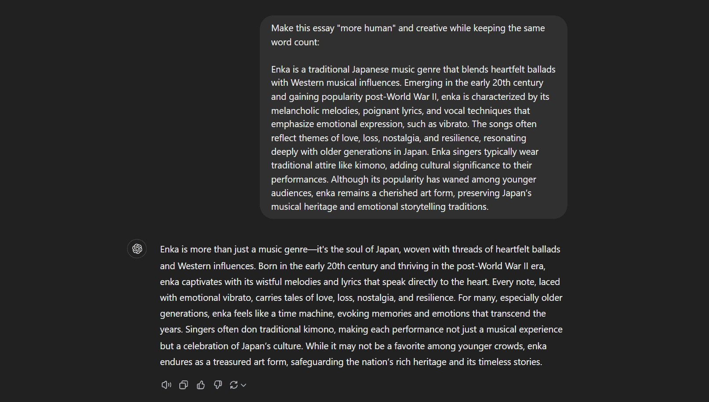This screenshot has width=709, height=402.
Task: Expand the chevron beside the regenerate icon
Action: coord(244,385)
